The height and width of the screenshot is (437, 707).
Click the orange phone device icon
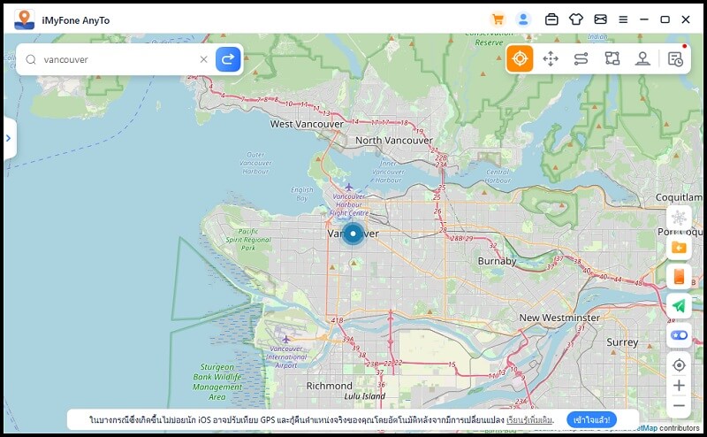pyautogui.click(x=679, y=276)
